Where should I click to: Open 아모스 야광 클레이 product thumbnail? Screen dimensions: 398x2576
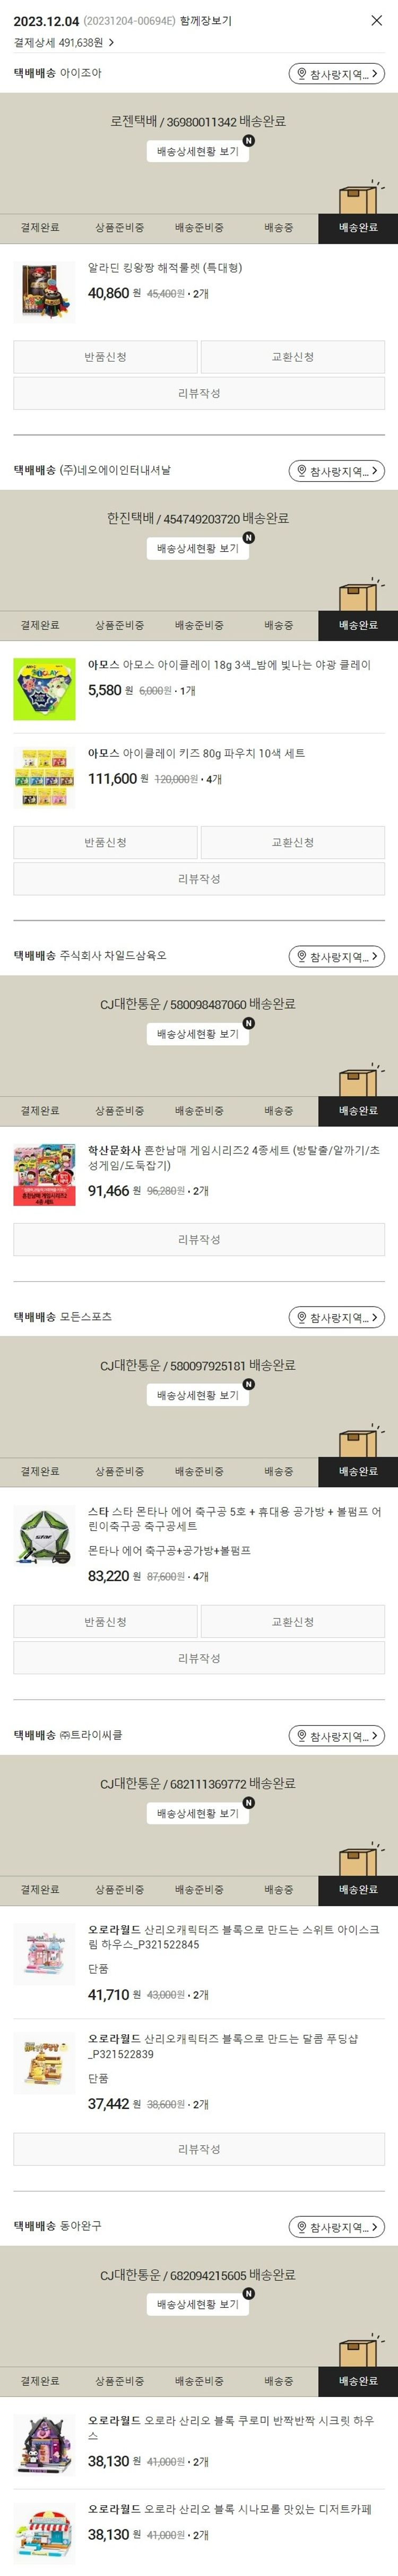[44, 688]
